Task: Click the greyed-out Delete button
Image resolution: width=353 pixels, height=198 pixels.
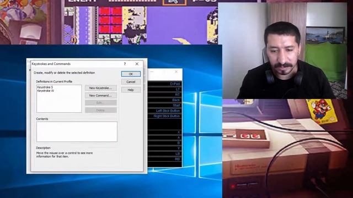Action: pos(100,110)
